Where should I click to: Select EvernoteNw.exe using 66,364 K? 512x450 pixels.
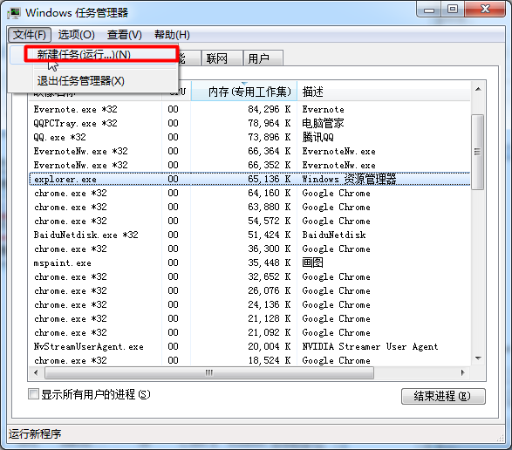coord(249,151)
